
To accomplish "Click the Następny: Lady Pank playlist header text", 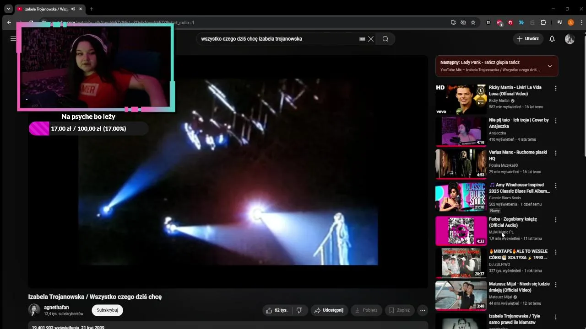I will [480, 62].
